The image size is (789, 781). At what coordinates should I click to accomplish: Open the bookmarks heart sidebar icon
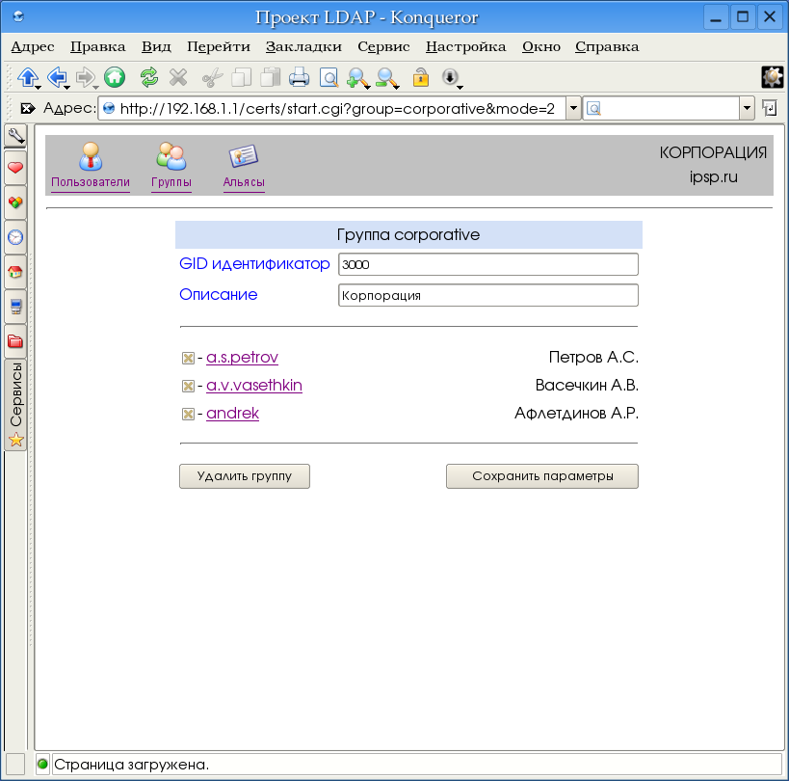[x=15, y=168]
